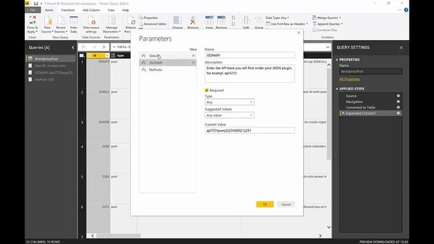This screenshot has width=434, height=244.
Task: Click the horizontal scrollbar thumb in grid
Action: coord(119,236)
